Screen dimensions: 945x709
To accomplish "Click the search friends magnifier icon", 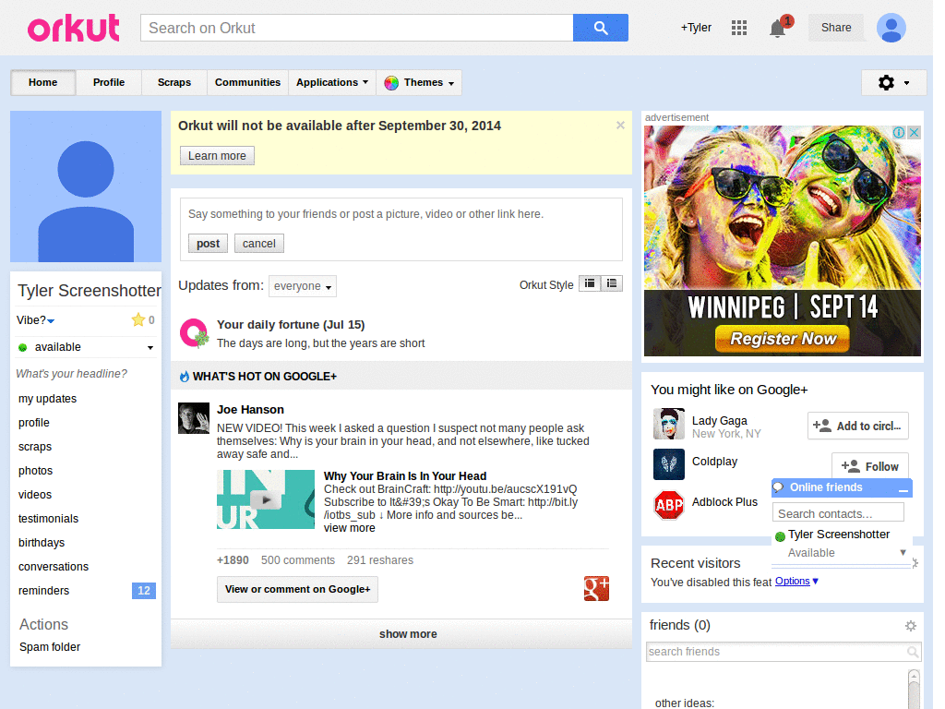I will tap(913, 652).
